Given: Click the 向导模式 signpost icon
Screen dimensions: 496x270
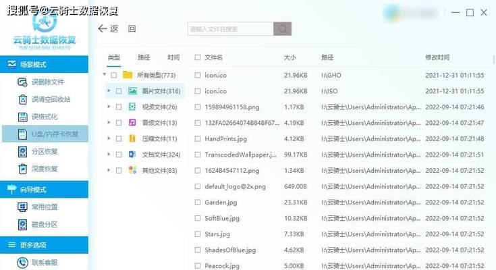Looking at the screenshot, I should click(11, 189).
